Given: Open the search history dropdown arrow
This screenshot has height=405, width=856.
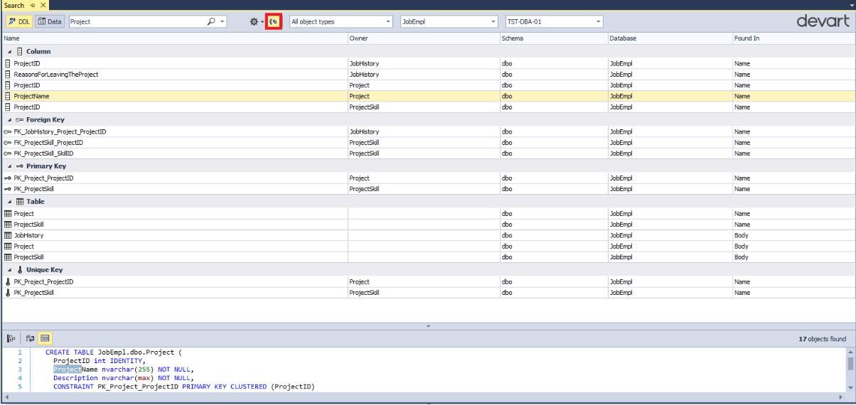Looking at the screenshot, I should tap(223, 22).
